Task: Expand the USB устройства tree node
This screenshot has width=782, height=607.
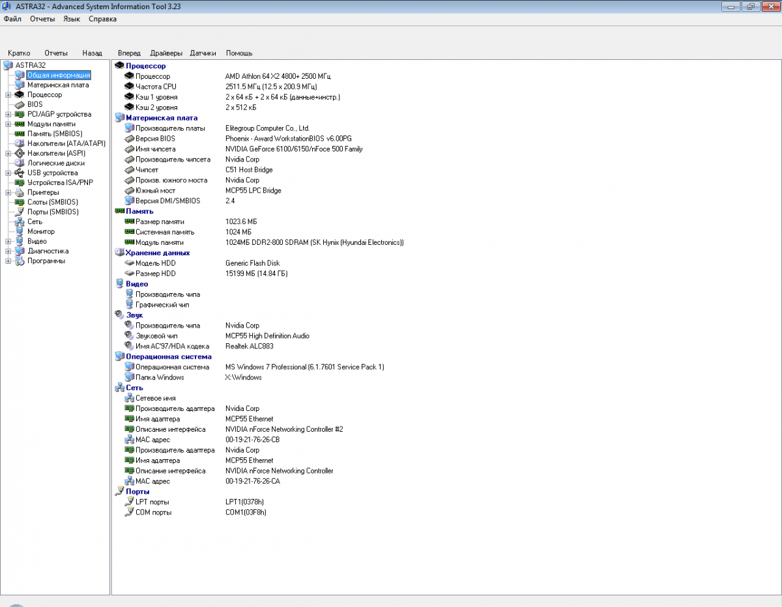Action: 8,173
